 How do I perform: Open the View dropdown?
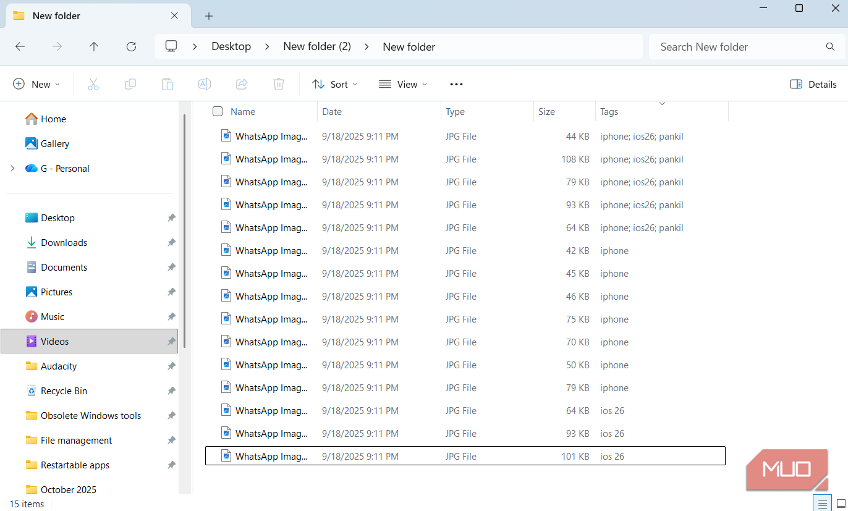pos(403,84)
